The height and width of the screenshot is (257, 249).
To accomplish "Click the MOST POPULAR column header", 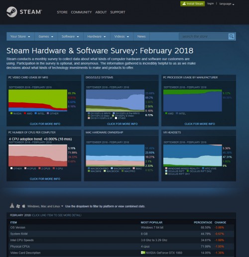I will click(151, 222).
